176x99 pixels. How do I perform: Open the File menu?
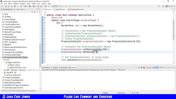tap(2, 4)
